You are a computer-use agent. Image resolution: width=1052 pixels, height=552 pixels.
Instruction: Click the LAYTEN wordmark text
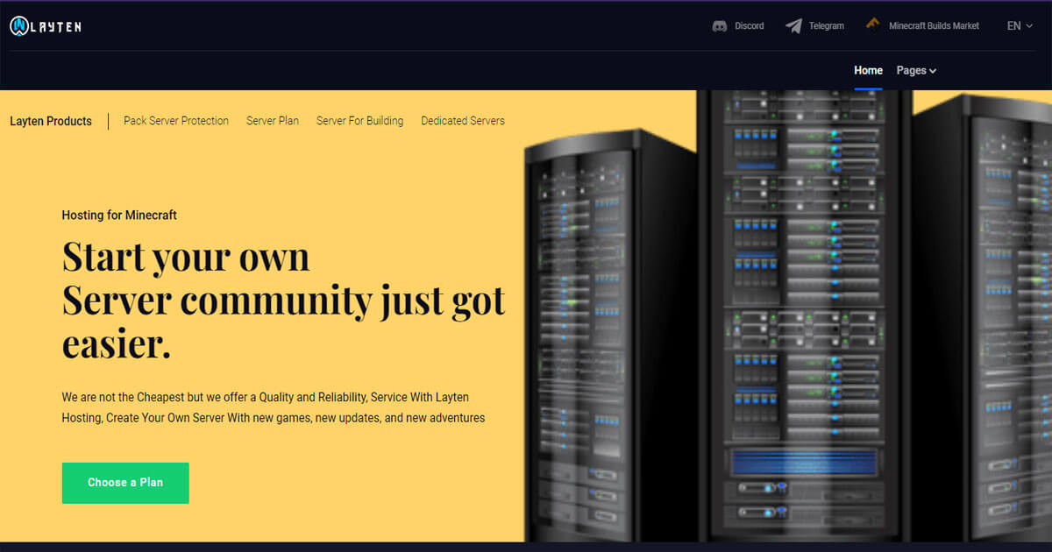[58, 27]
